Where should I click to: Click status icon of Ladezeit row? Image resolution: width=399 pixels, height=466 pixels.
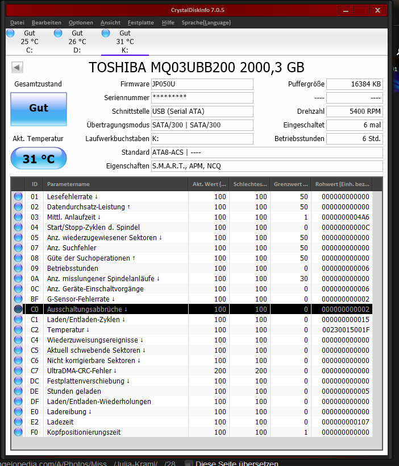[18, 422]
